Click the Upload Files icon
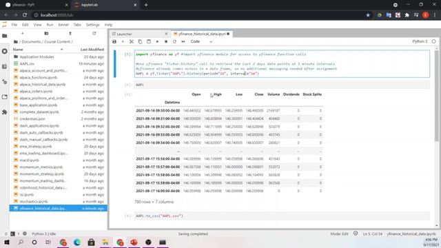Screen dimensions: 441x248 [x=70, y=34]
